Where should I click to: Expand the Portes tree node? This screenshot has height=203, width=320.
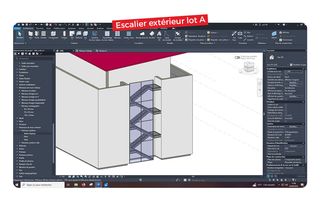[x=17, y=149]
